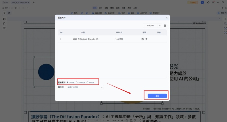This screenshot has width=227, height=122.
Task: Go to the previous page arrow
Action: coord(88,120)
